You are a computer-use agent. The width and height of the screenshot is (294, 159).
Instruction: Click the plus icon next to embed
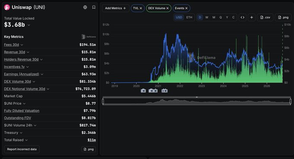252,17
